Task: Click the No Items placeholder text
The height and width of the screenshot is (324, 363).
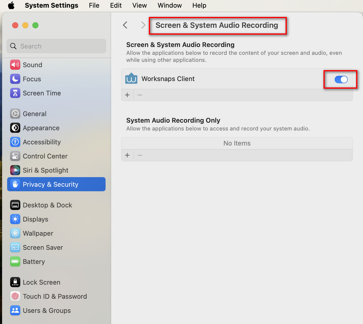Action: click(x=237, y=143)
